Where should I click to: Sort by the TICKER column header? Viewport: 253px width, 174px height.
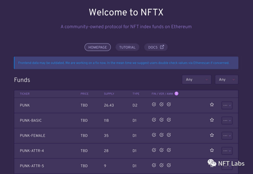[x=25, y=94]
